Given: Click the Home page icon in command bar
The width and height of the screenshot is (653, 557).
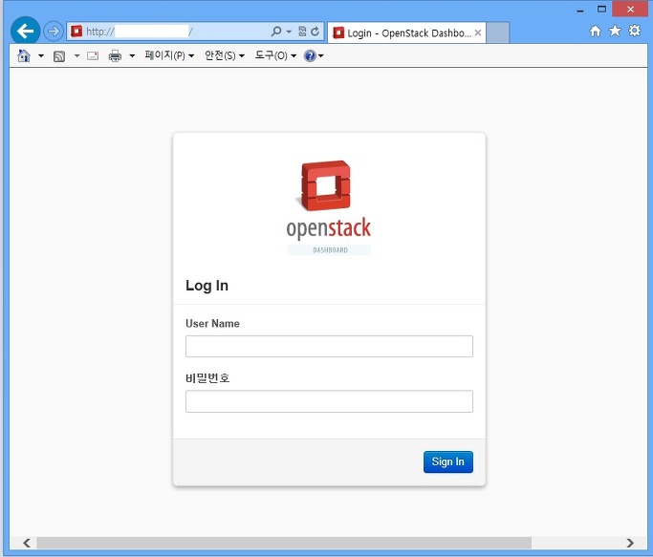Looking at the screenshot, I should coord(24,55).
